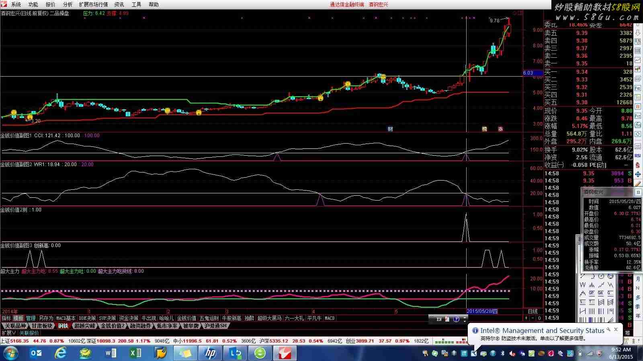
Task: Open the 关联品种 tab
Action: [x=15, y=326]
